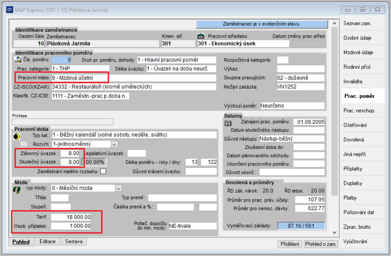Click the Pracovní středisko field
391x256 pixels.
click(243, 44)
